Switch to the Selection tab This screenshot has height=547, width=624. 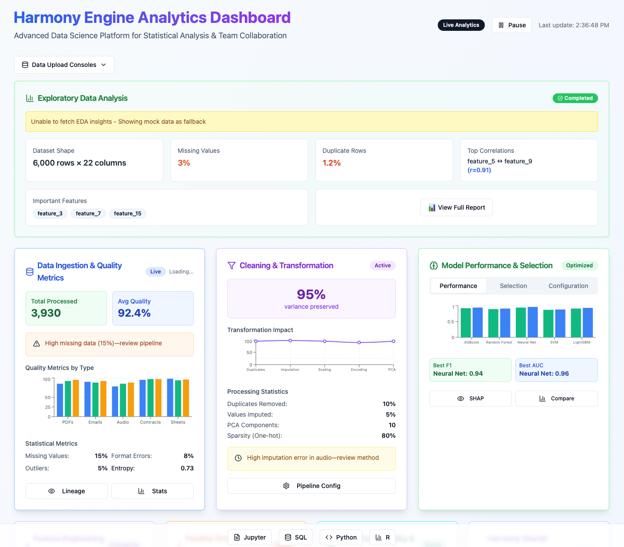[x=513, y=286]
